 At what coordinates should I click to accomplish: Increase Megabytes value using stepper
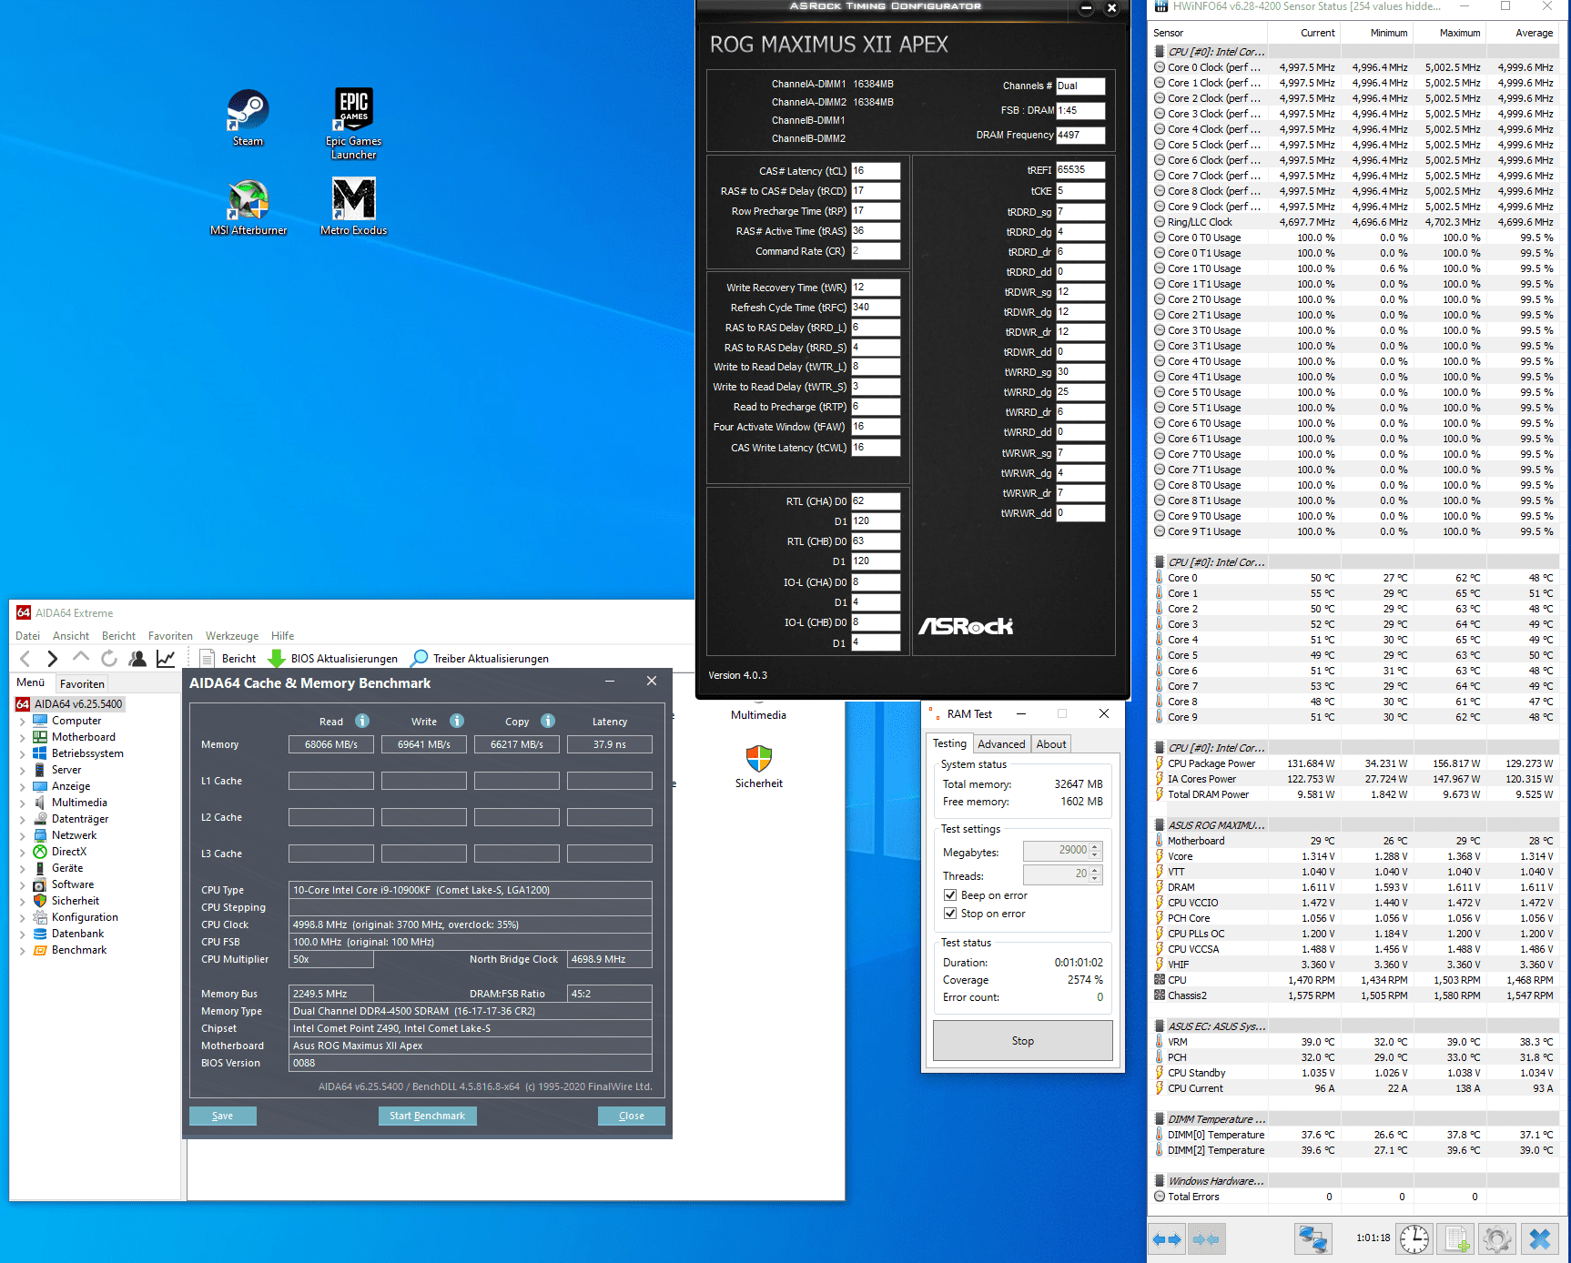point(1096,847)
